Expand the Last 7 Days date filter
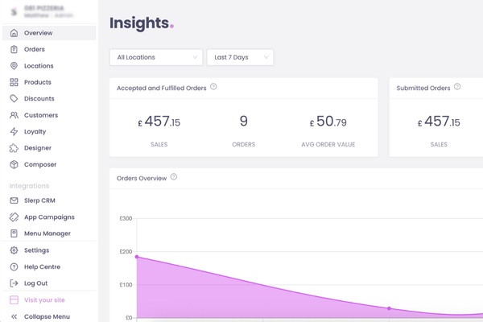The image size is (483, 322). point(240,57)
